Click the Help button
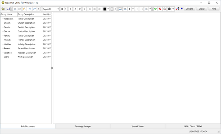Screen dimensions: 221x134 click(214, 9)
